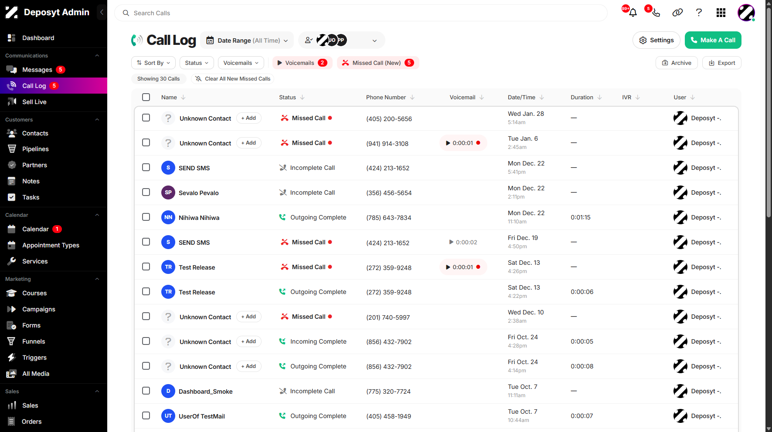Screen dimensions: 772x432
Task: Click the Deposyt Admin logo
Action: [47, 12]
